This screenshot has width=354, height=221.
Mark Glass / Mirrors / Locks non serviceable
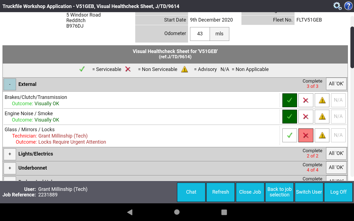click(306, 135)
